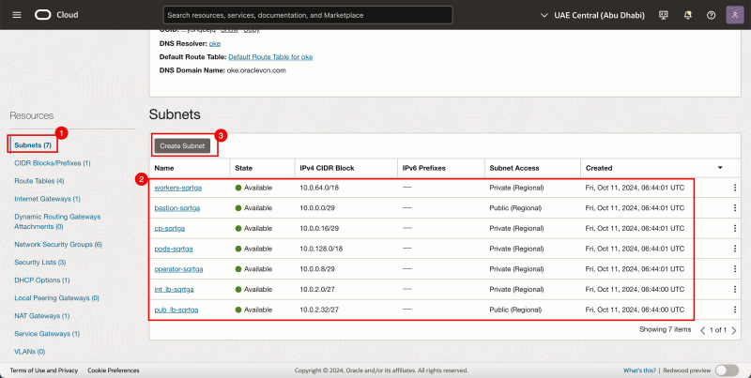Open the Cloud Shell developer tools icon
This screenshot has height=378, width=751.
pos(664,15)
